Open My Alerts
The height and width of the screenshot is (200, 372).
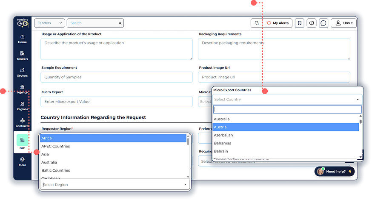[x=278, y=23]
